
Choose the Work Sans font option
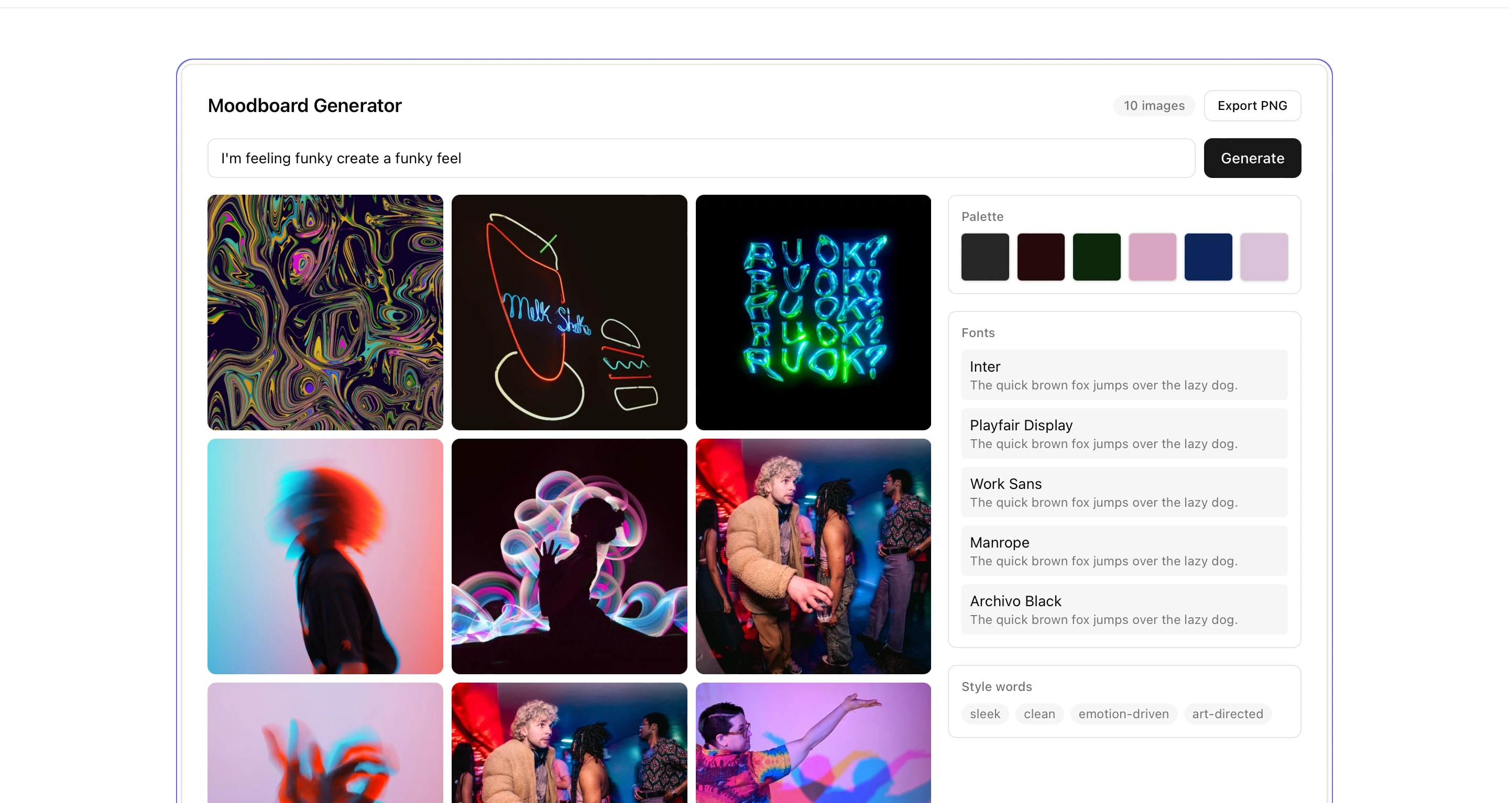[1123, 492]
